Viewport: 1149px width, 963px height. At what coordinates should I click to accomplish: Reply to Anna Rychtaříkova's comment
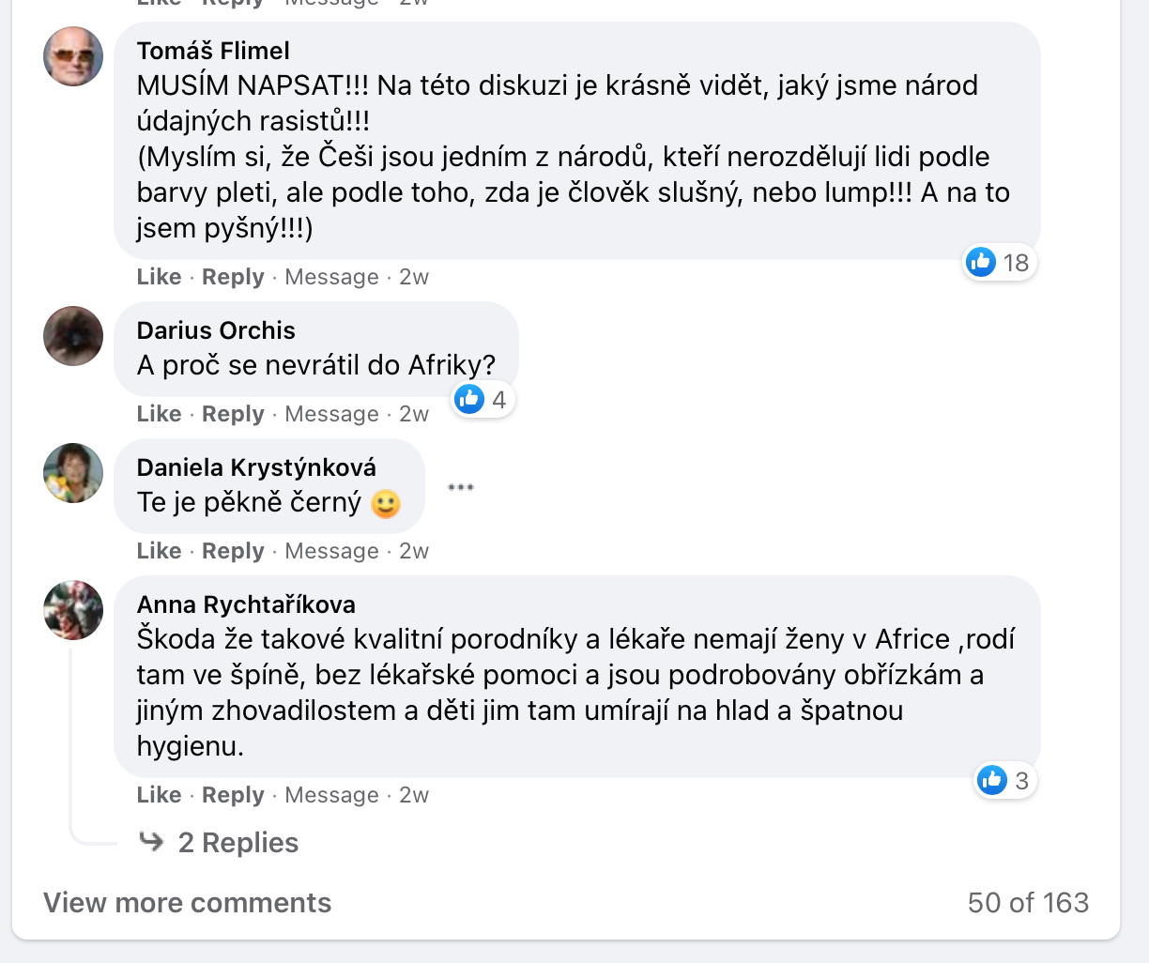click(x=233, y=795)
